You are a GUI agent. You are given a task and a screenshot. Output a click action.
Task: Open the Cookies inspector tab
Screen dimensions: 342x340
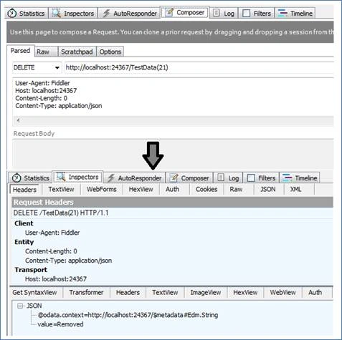206,189
